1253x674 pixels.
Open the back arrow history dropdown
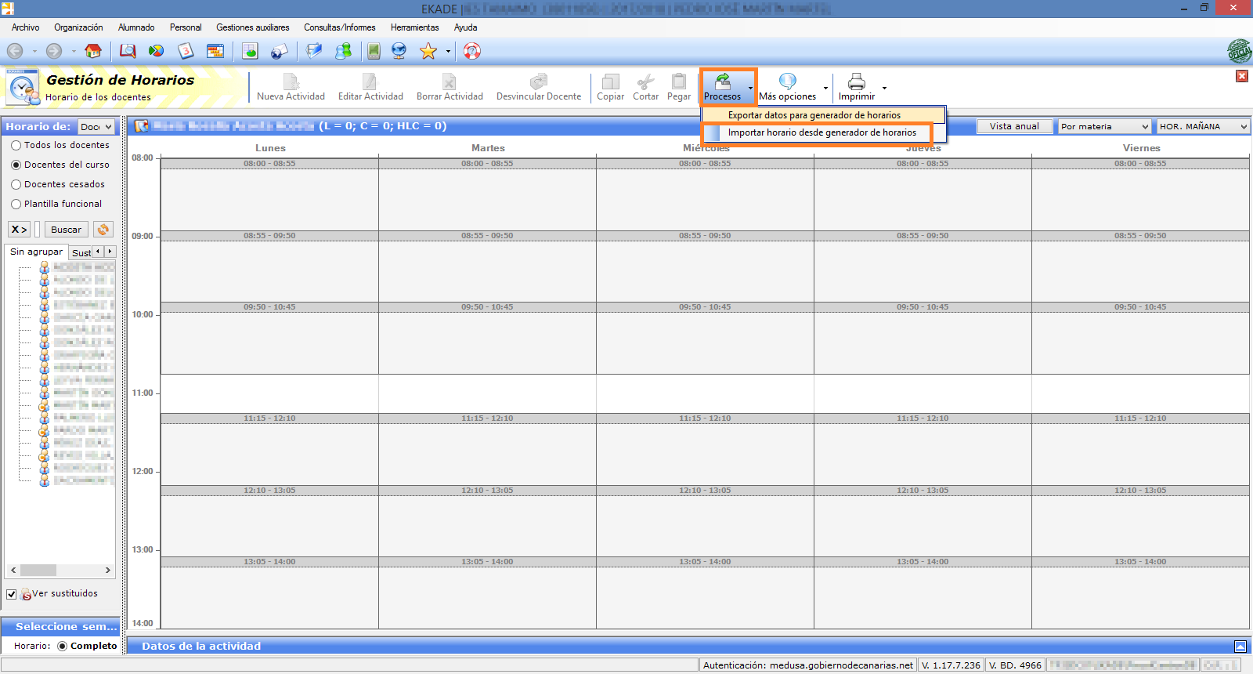pyautogui.click(x=34, y=52)
